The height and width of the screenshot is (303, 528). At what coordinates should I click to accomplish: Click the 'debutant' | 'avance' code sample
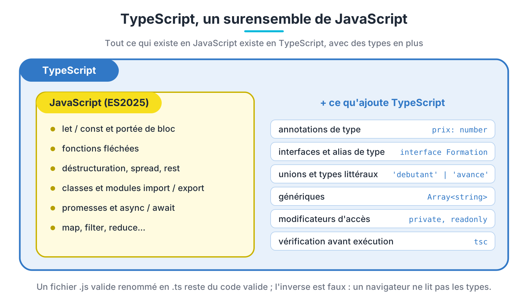click(x=440, y=175)
